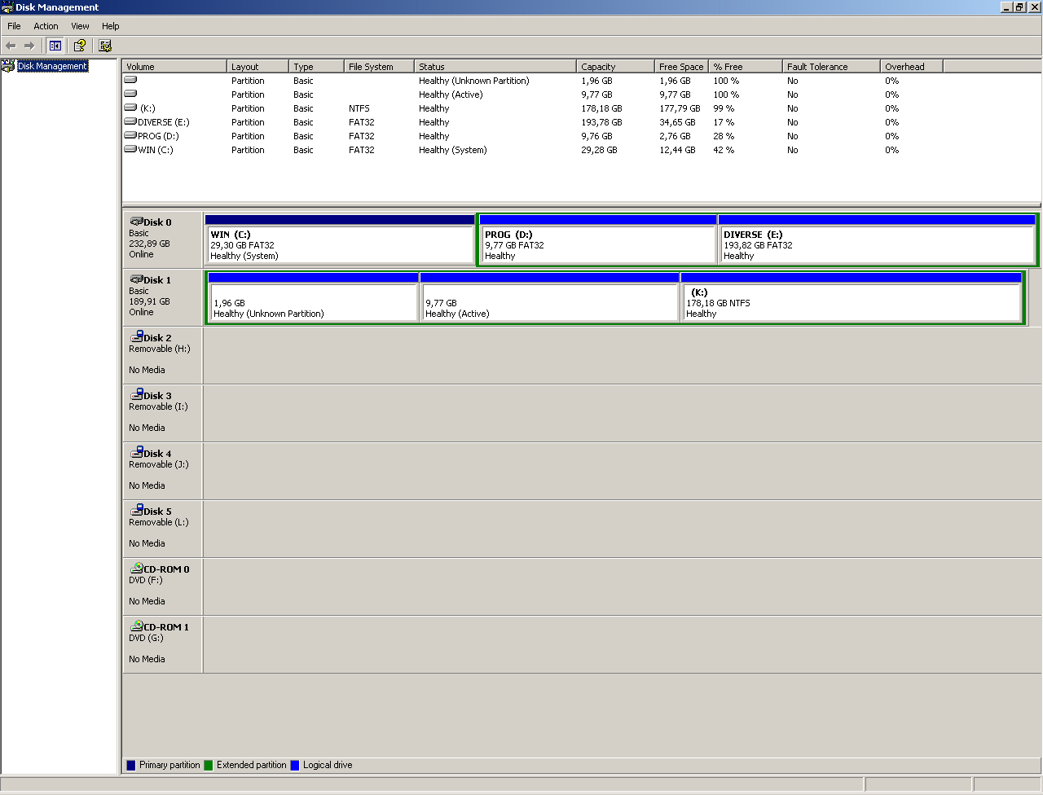This screenshot has height=795, width=1043.
Task: Click the Disk 3 removable drive icon
Action: pyautogui.click(x=136, y=395)
